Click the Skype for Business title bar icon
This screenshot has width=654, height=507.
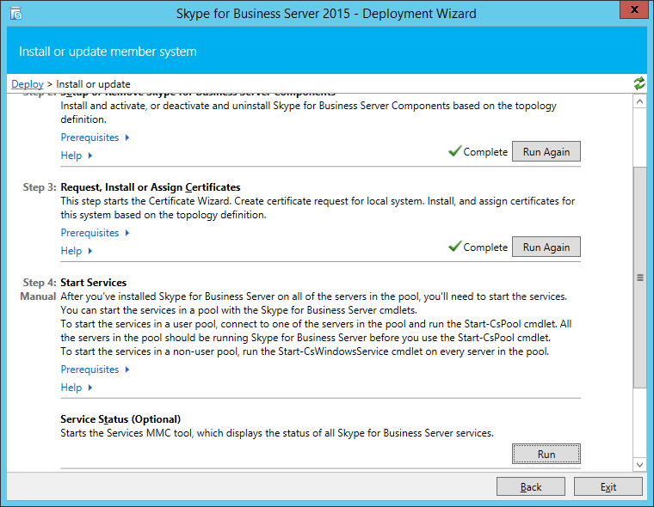[15, 14]
